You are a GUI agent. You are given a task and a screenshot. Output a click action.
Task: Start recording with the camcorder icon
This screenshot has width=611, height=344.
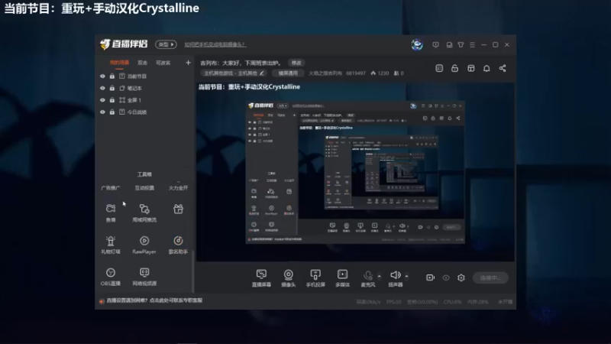[430, 277]
